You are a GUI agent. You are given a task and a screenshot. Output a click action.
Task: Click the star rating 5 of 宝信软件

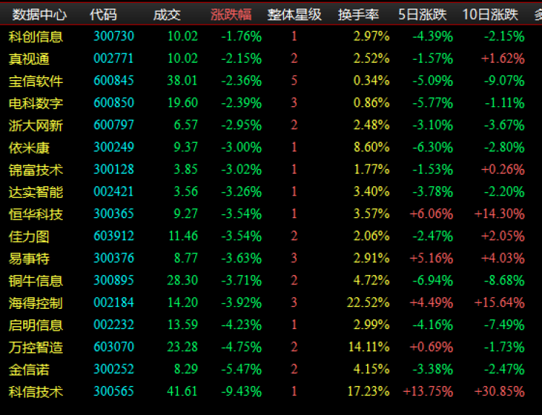(x=294, y=80)
